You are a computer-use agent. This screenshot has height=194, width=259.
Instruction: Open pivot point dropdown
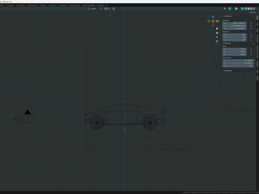[101, 9]
